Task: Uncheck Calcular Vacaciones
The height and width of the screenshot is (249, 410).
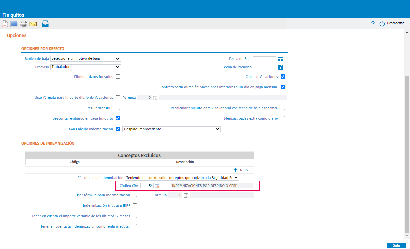Action: (283, 77)
